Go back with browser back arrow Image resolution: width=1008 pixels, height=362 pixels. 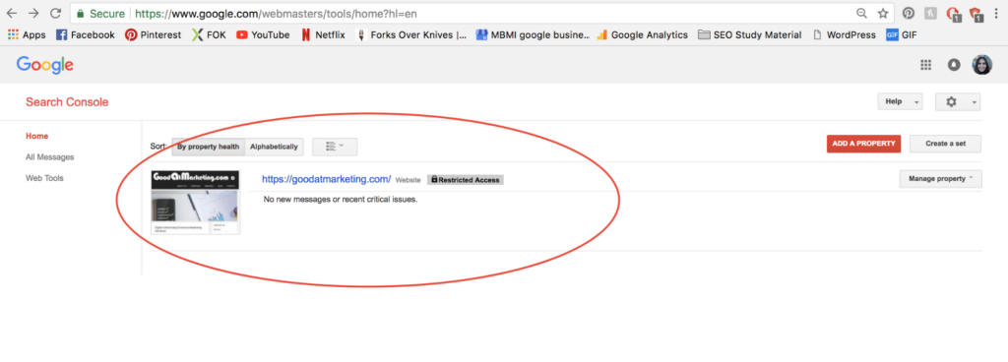coord(12,13)
